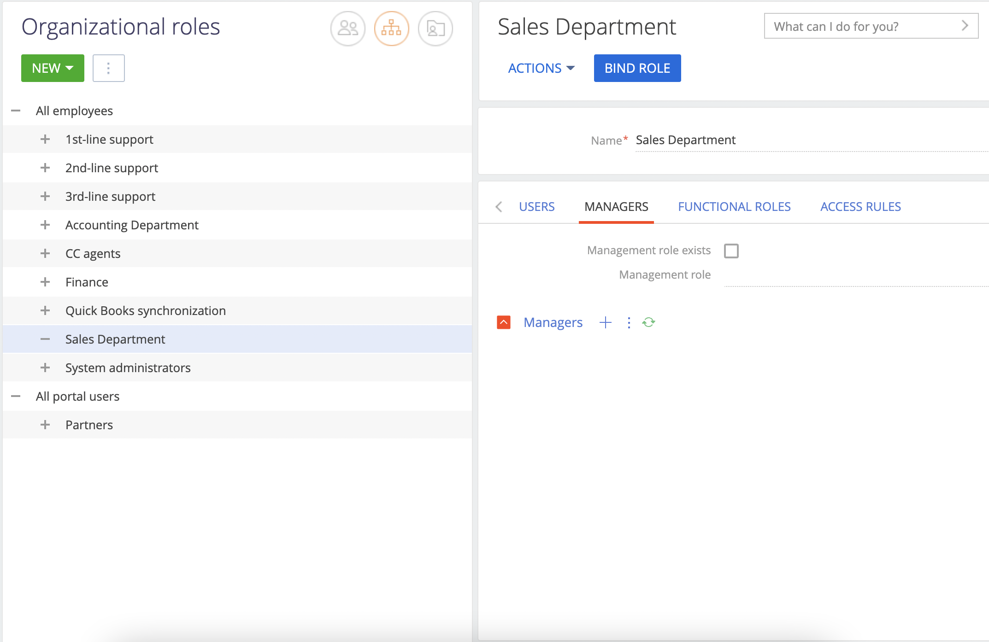
Task: Select Partners role in tree
Action: click(x=89, y=425)
